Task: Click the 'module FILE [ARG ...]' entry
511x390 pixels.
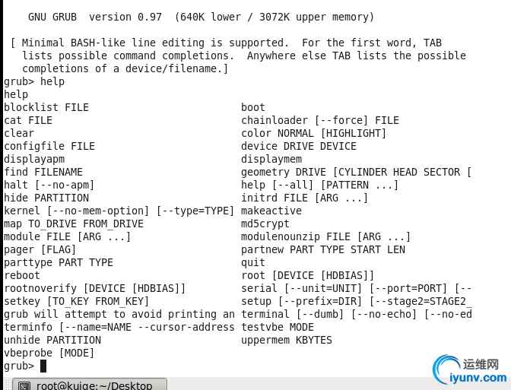Action: 68,237
